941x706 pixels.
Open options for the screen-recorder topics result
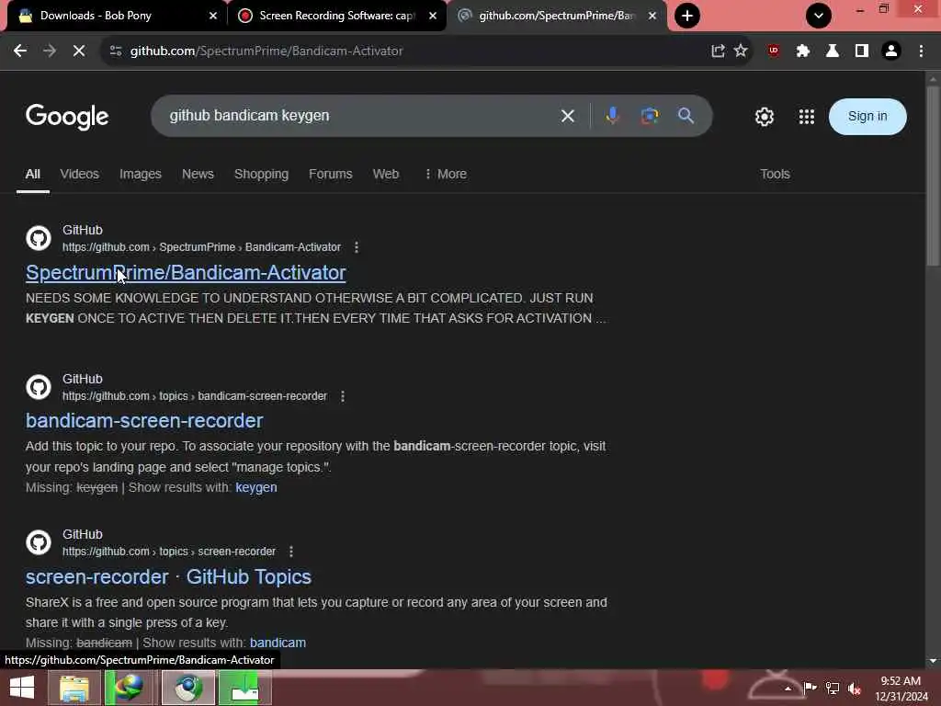pyautogui.click(x=291, y=552)
